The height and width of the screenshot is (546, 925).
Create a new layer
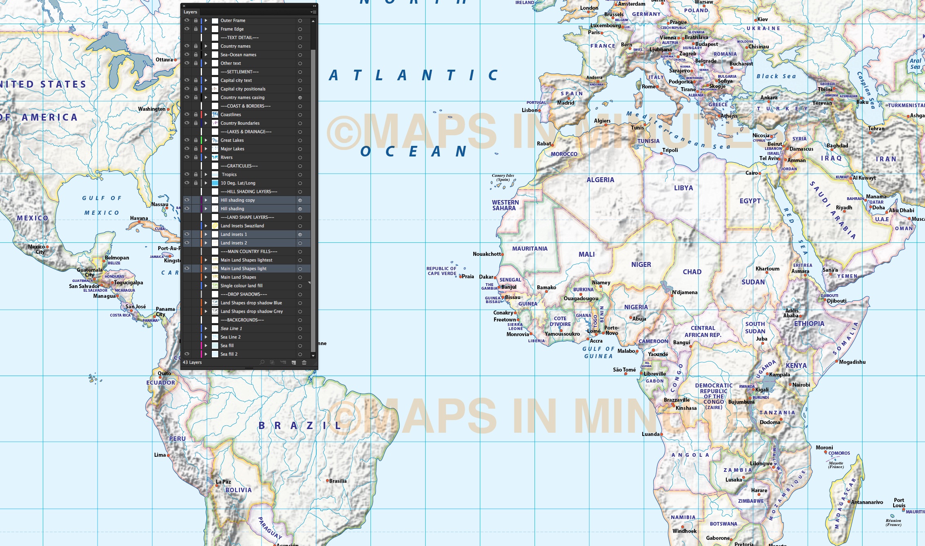point(294,362)
